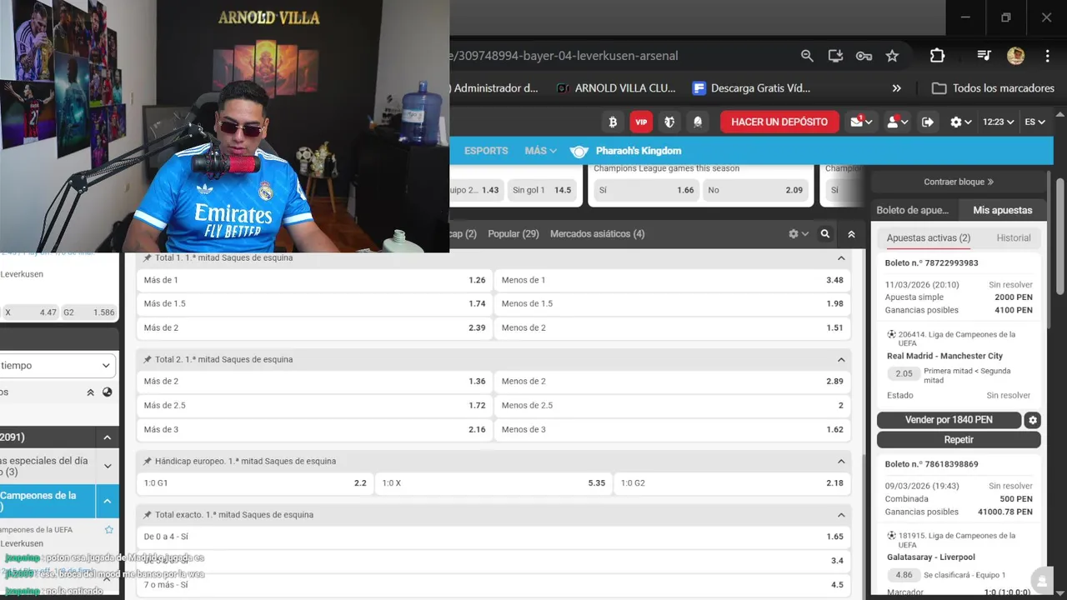Viewport: 1067px width, 600px height.
Task: Open the tiempo filter dropdown in sidebar
Action: point(57,366)
